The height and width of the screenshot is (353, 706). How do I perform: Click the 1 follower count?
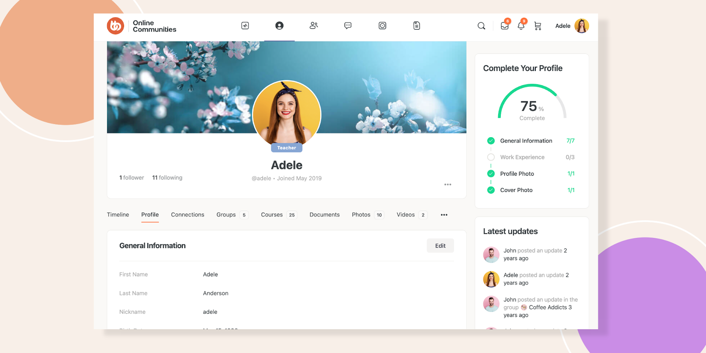click(x=131, y=178)
